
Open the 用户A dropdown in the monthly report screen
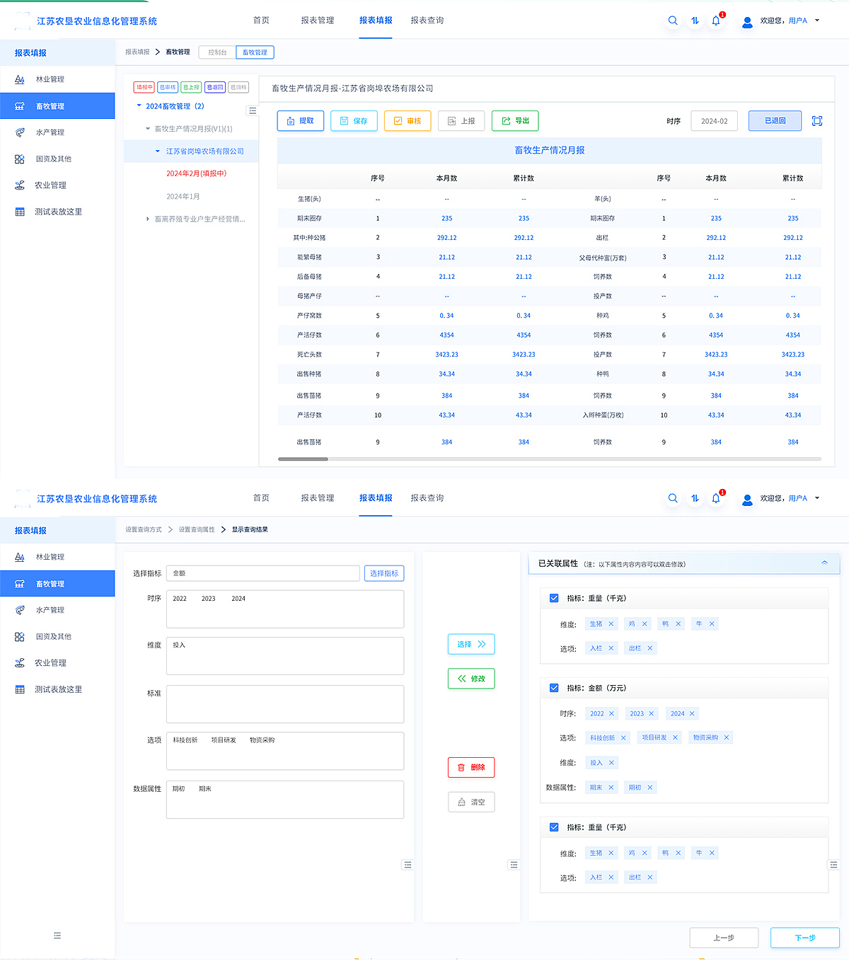coord(817,21)
